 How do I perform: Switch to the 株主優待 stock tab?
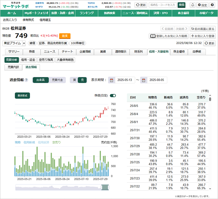179,52
